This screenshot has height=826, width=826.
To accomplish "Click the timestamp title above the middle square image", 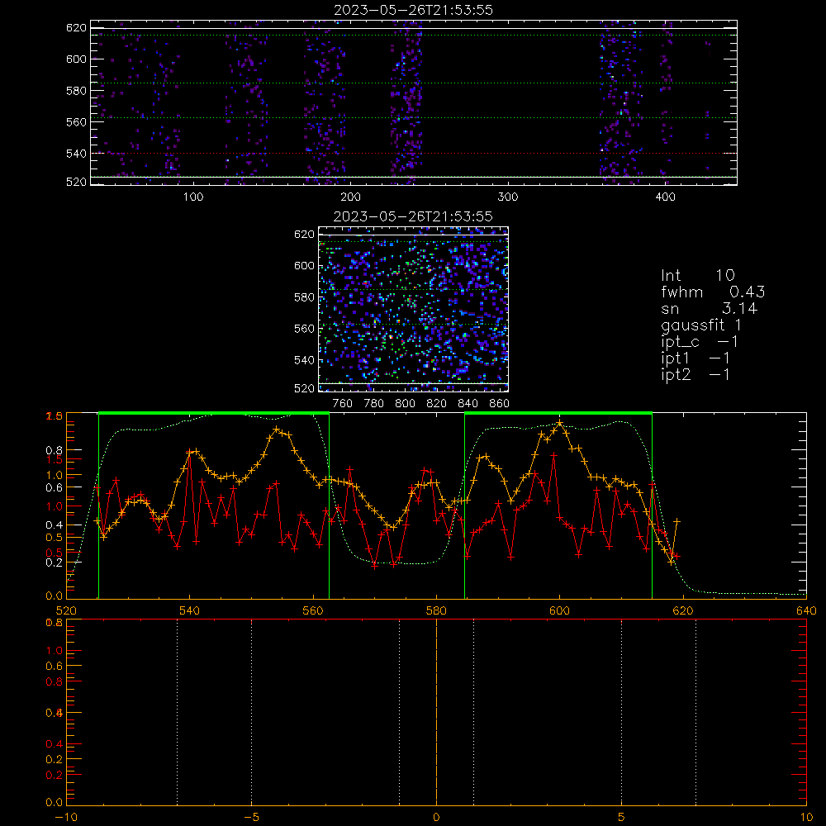I will (413, 216).
